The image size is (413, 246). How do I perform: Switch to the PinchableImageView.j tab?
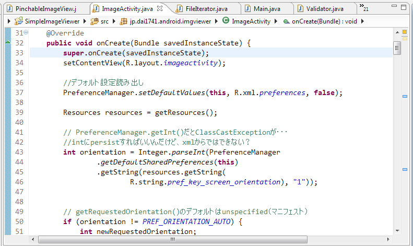tap(46, 9)
